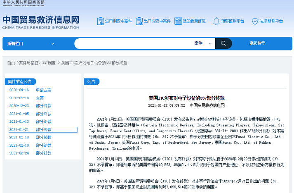Open the 预警监测平台 link
Viewport: 294px width, 193px height.
click(x=233, y=21)
